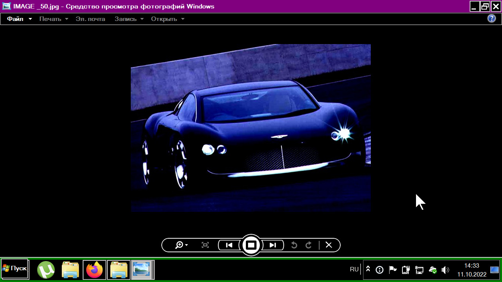502x282 pixels.
Task: Open the zoom magnifier control
Action: (179, 245)
